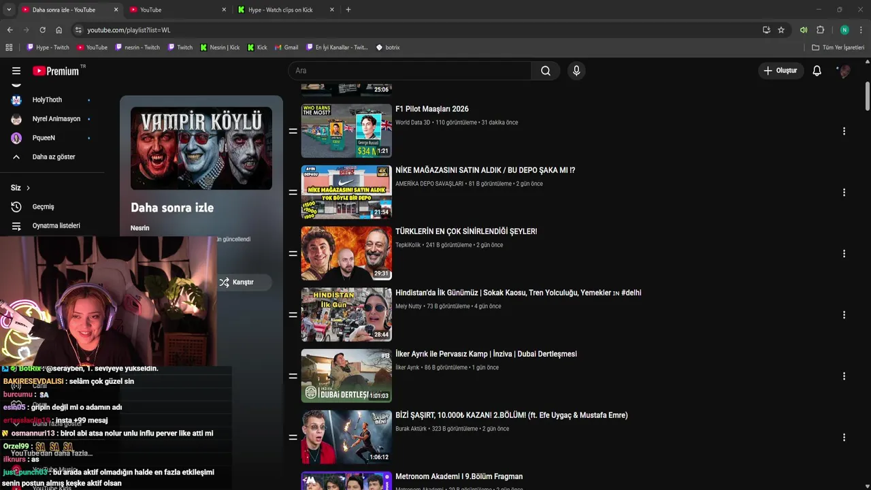
Task: Open En İyi Kanallar - Twit... bookmark
Action: click(x=337, y=48)
